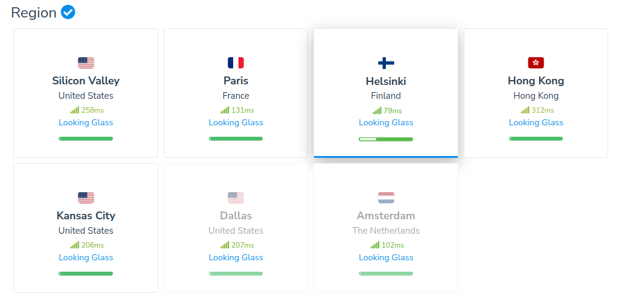Viewport: 619px width, 300px height.
Task: Click the United States flag on Silicon Valley
Action: 86,63
